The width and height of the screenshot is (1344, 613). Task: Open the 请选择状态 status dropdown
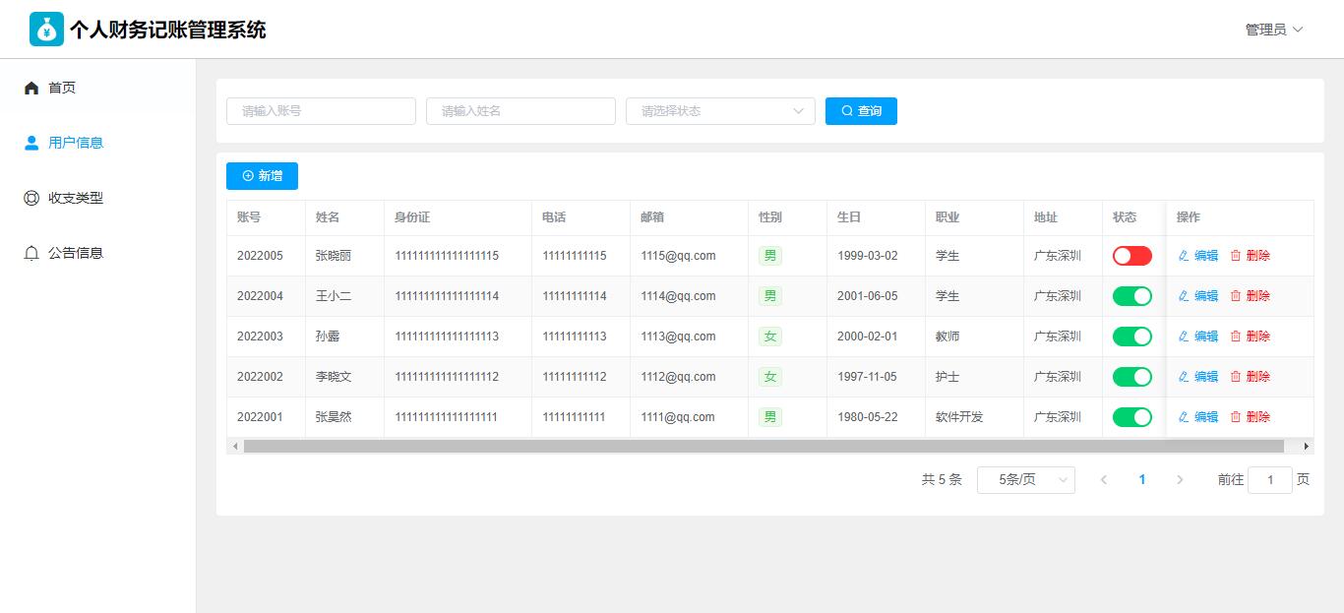pyautogui.click(x=720, y=111)
